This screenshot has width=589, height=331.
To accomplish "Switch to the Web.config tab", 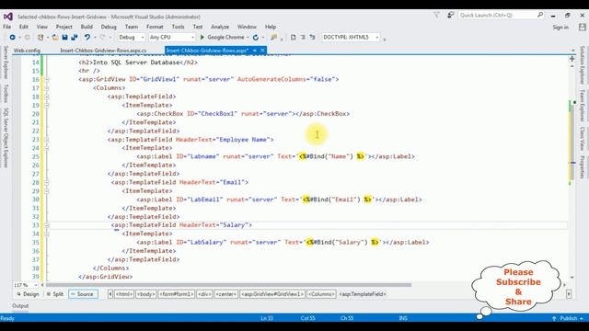I will pyautogui.click(x=27, y=51).
